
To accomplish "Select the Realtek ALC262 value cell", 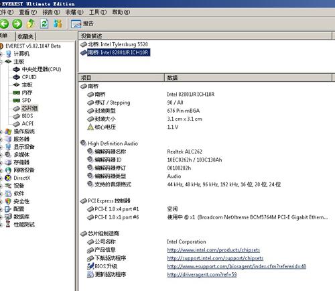I will [184, 152].
